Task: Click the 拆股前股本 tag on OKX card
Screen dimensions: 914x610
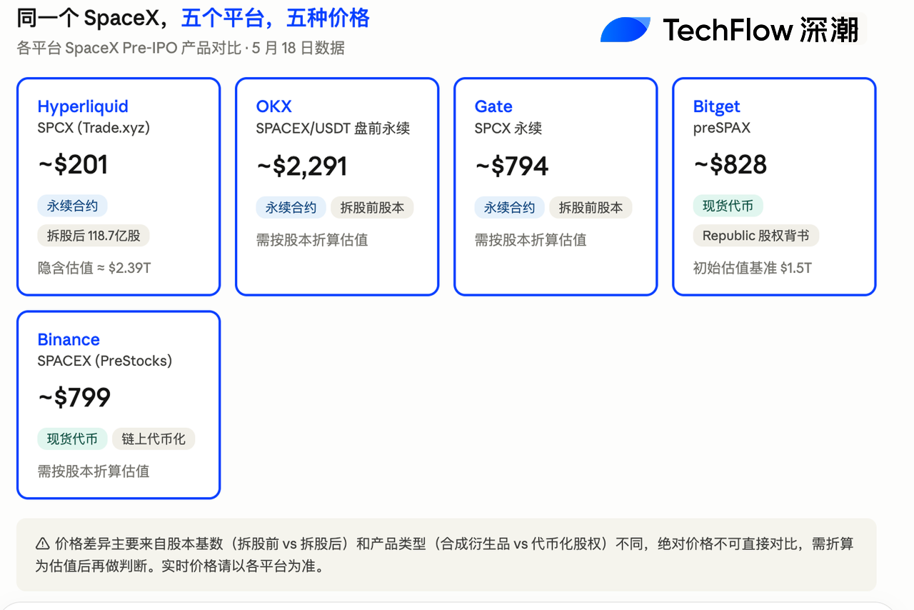Action: point(372,208)
